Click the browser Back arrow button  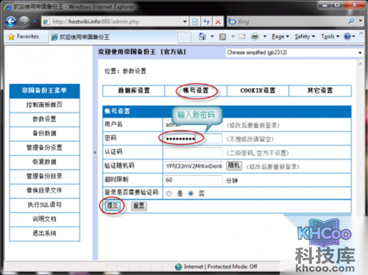point(11,21)
